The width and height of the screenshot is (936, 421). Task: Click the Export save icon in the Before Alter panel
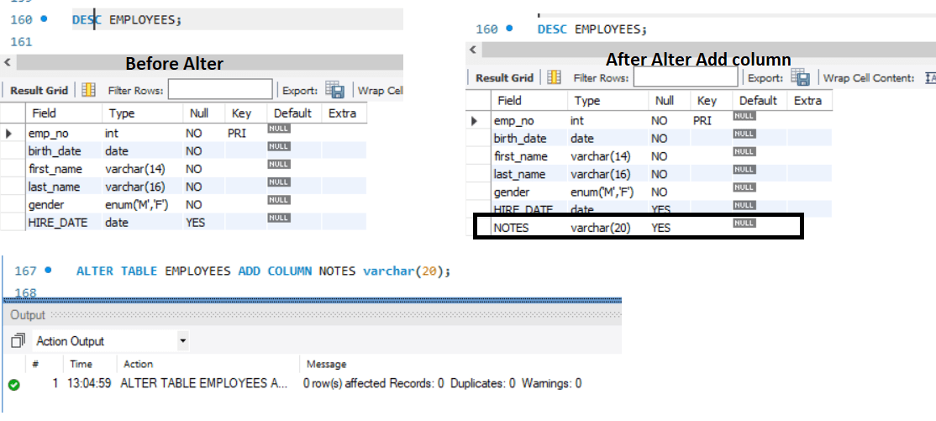335,90
